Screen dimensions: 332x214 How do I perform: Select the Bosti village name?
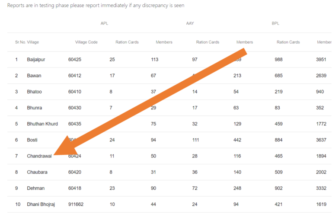(32, 140)
